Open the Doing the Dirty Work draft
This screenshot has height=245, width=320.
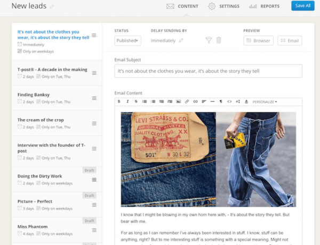coord(57,179)
